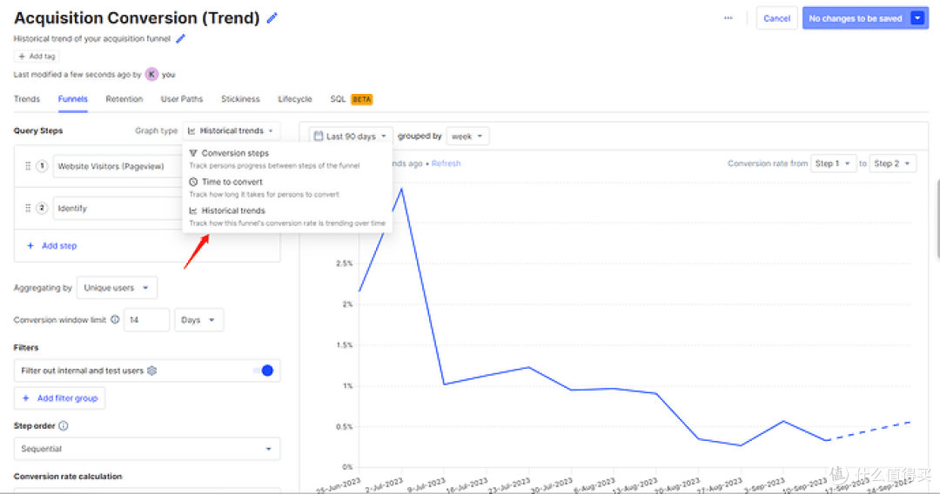Edit the insight title with pencil icon
The width and height of the screenshot is (940, 494).
pos(272,18)
